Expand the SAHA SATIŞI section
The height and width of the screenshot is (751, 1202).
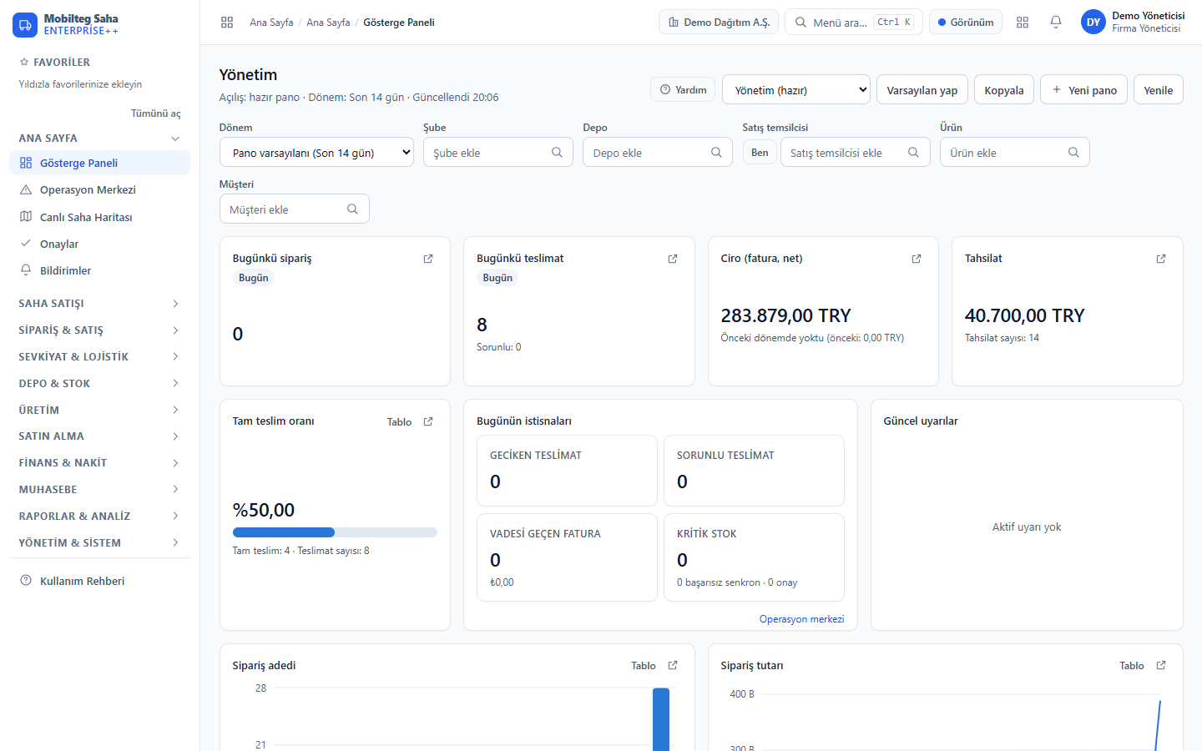pyautogui.click(x=99, y=304)
